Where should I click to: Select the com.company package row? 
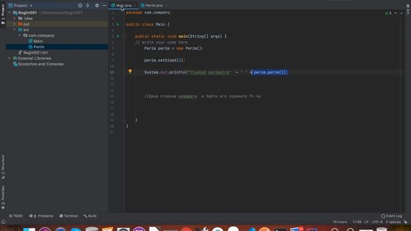click(57, 35)
